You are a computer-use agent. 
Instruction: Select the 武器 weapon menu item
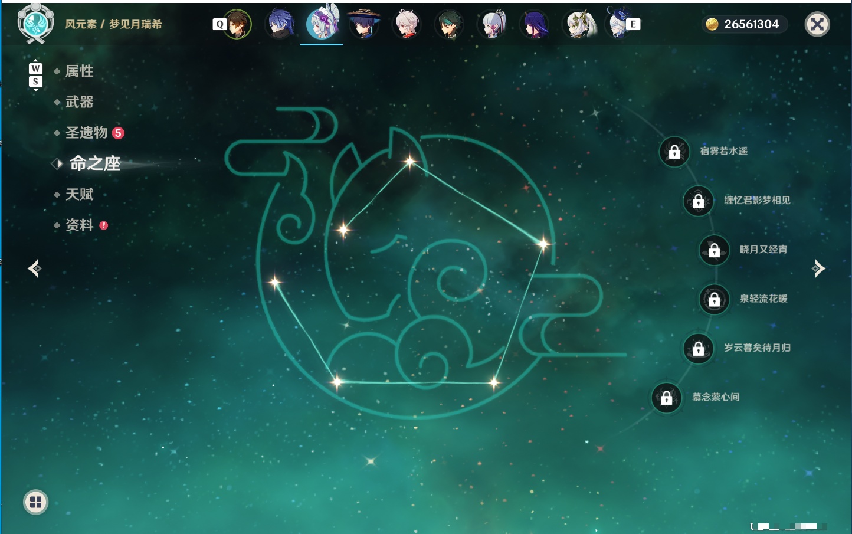click(x=79, y=102)
